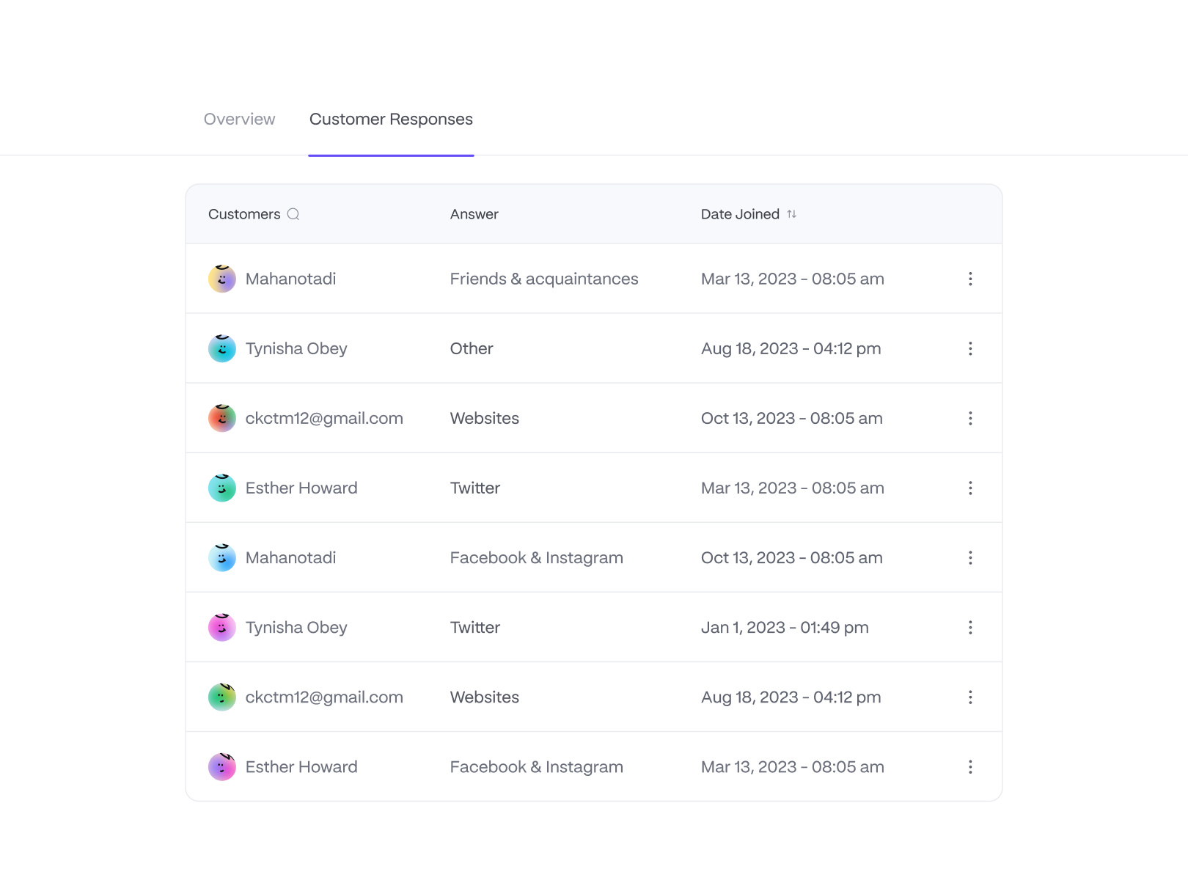The height and width of the screenshot is (891, 1188).
Task: Open actions for Mahanotadi's Facebook & Instagram row
Action: coord(970,557)
